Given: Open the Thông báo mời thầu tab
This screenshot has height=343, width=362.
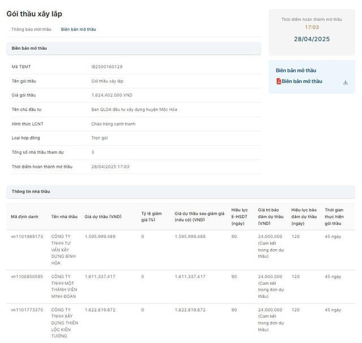Looking at the screenshot, I should [x=31, y=29].
